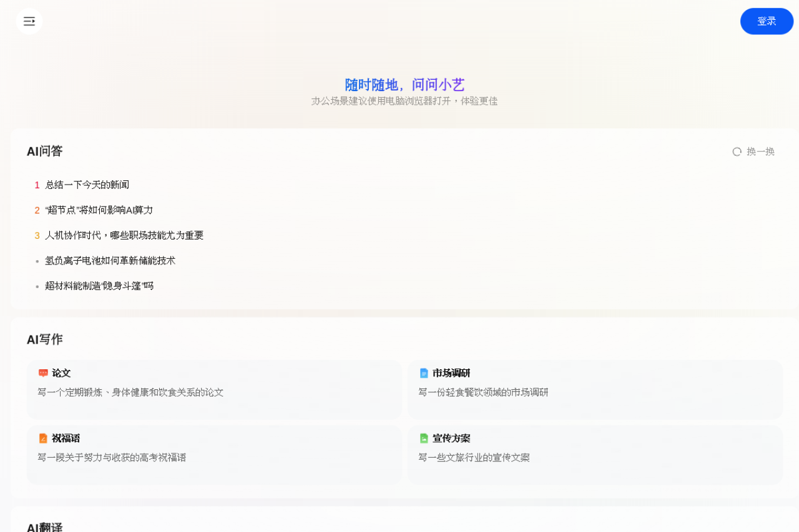Click the AI写作 section title
The width and height of the screenshot is (799, 532).
click(x=44, y=339)
